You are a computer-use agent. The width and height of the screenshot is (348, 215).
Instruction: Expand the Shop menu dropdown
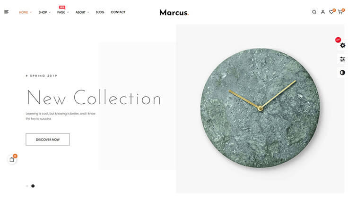44,12
